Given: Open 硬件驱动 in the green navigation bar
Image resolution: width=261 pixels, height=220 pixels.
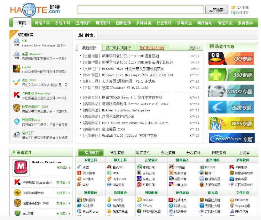Looking at the screenshot, I should (205, 23).
